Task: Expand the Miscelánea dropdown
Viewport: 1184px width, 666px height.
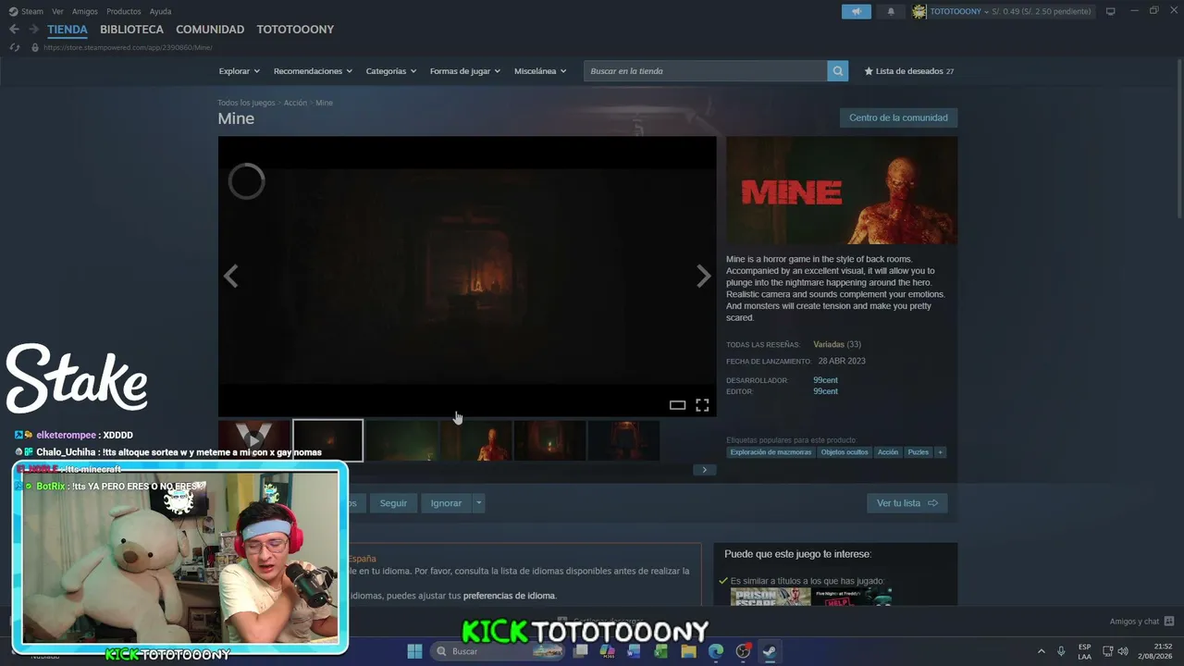Action: [x=540, y=71]
